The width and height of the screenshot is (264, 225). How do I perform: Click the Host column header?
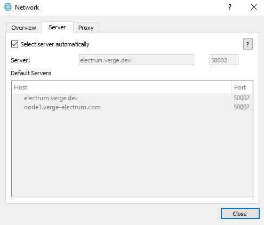(122, 87)
